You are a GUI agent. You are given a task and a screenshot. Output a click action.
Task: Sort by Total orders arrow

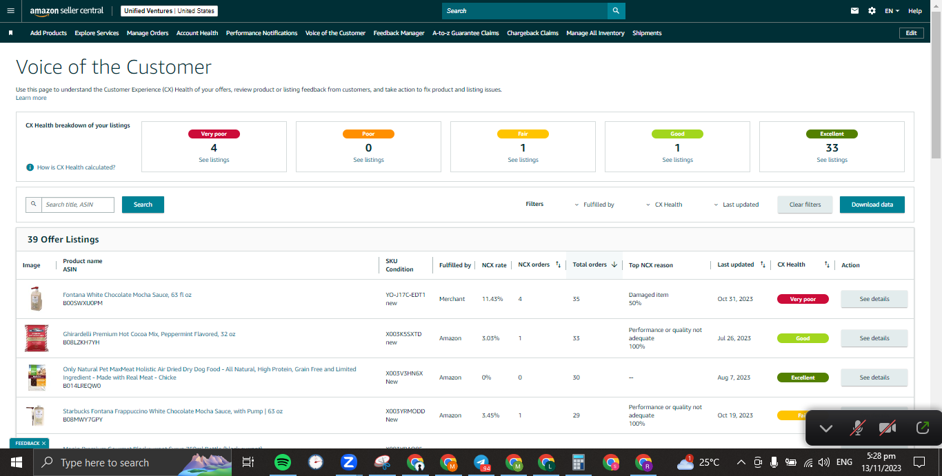614,265
